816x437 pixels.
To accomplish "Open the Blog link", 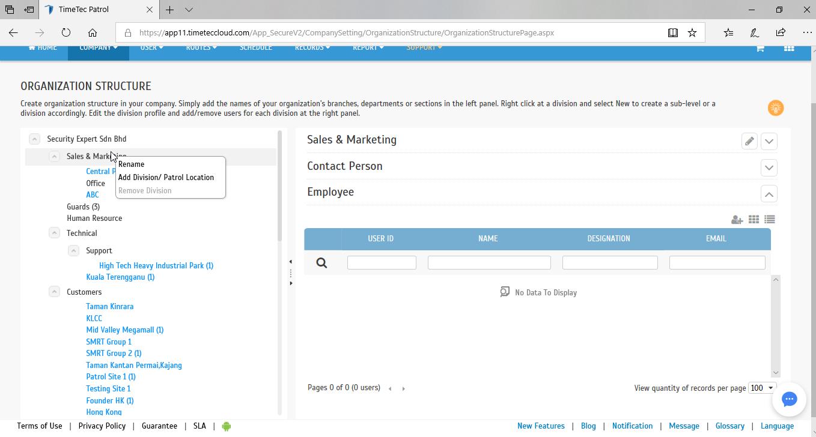I will pyautogui.click(x=588, y=426).
